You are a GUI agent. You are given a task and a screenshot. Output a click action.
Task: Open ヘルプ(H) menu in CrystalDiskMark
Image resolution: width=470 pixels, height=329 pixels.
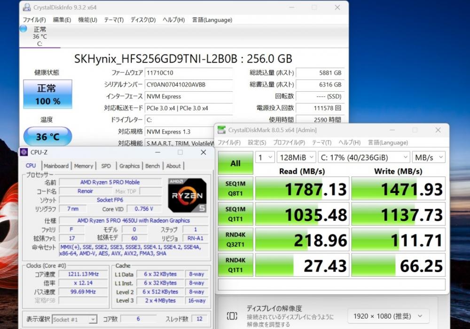pyautogui.click(x=350, y=143)
